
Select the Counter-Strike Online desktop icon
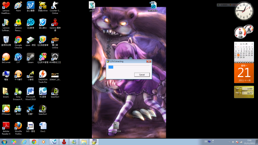point(55,8)
